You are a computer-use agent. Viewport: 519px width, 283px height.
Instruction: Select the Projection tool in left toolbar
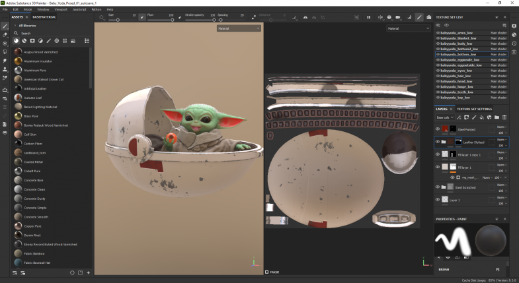(x=5, y=44)
